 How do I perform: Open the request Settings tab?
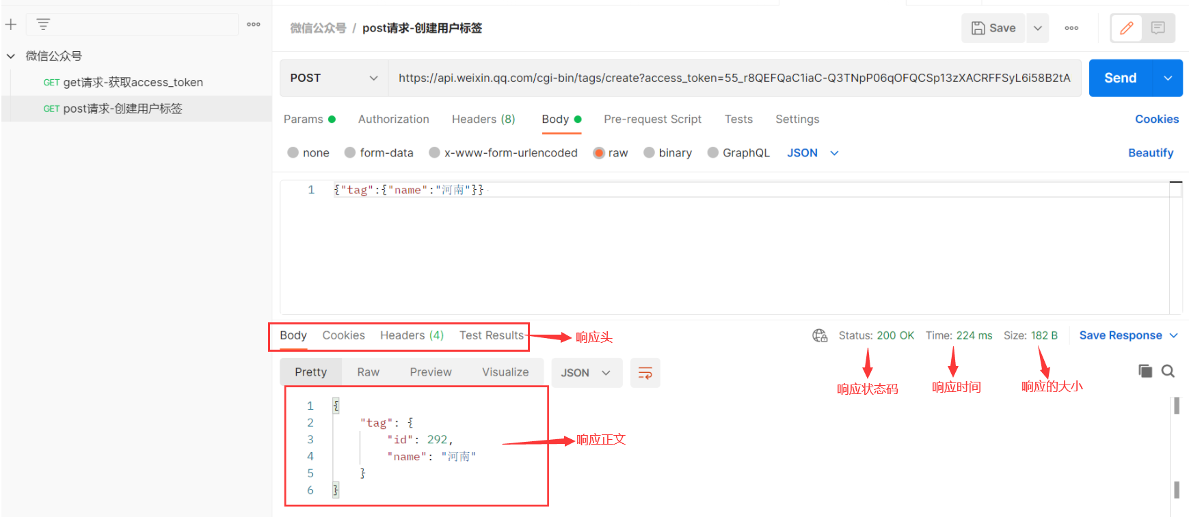[x=797, y=120]
